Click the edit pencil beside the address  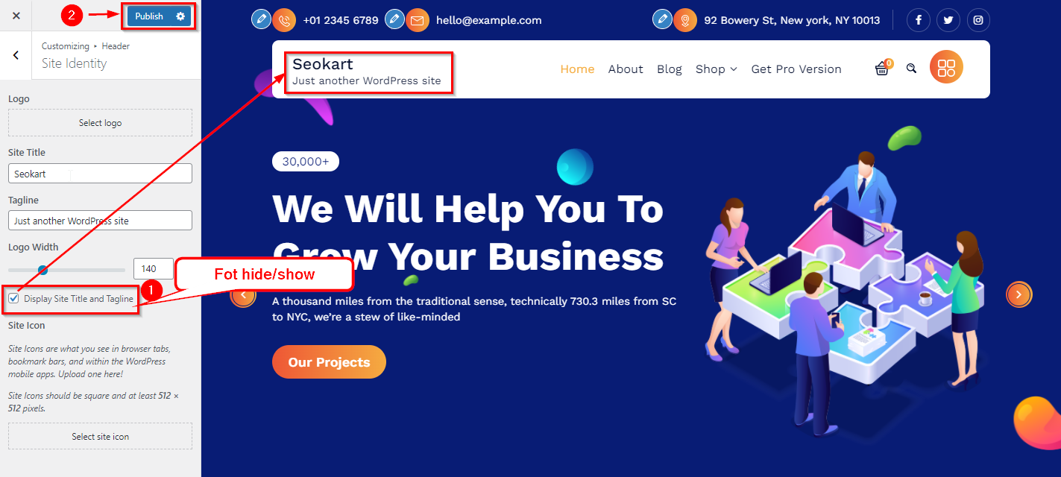pos(662,19)
